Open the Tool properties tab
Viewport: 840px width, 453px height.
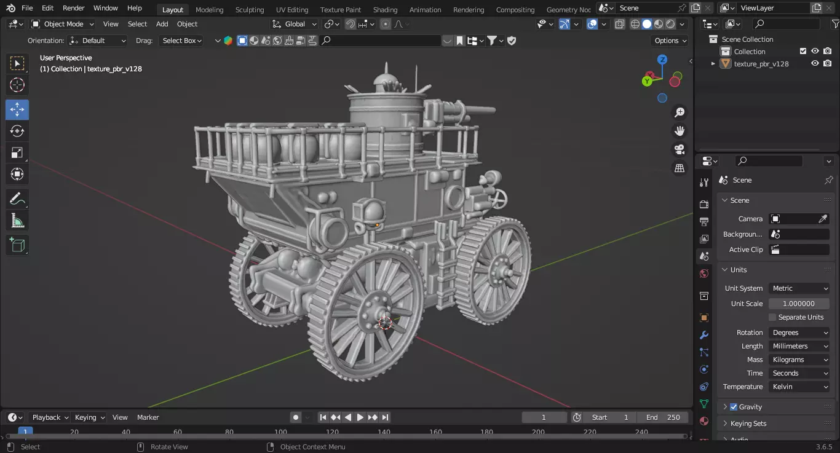(x=704, y=183)
